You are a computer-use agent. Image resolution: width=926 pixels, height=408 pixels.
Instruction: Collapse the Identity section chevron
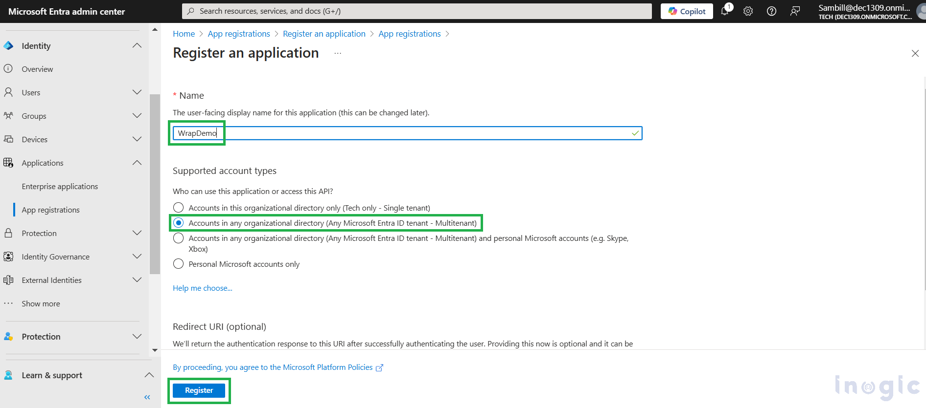[137, 45]
